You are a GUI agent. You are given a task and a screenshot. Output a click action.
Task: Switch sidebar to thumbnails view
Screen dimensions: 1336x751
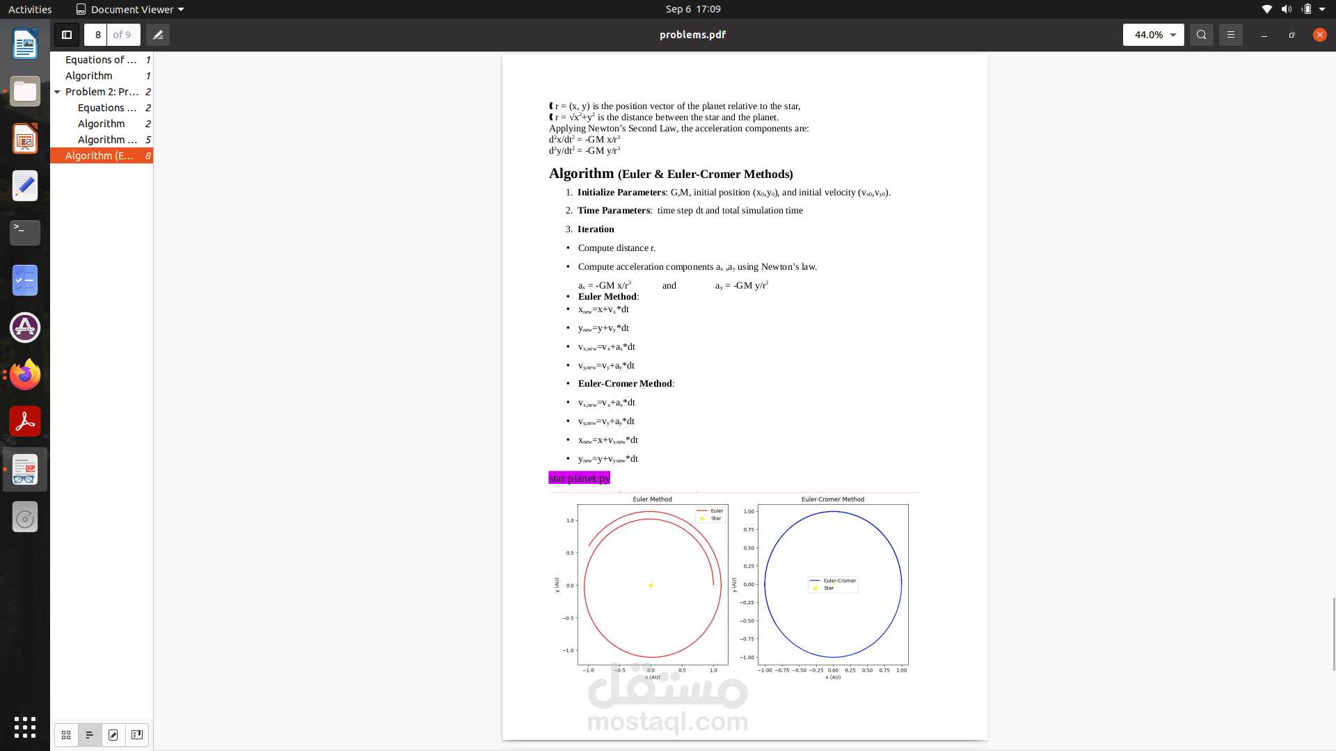point(66,735)
